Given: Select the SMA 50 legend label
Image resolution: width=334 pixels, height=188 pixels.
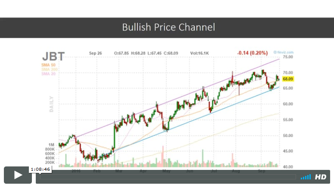Looking at the screenshot, I should (49, 65).
